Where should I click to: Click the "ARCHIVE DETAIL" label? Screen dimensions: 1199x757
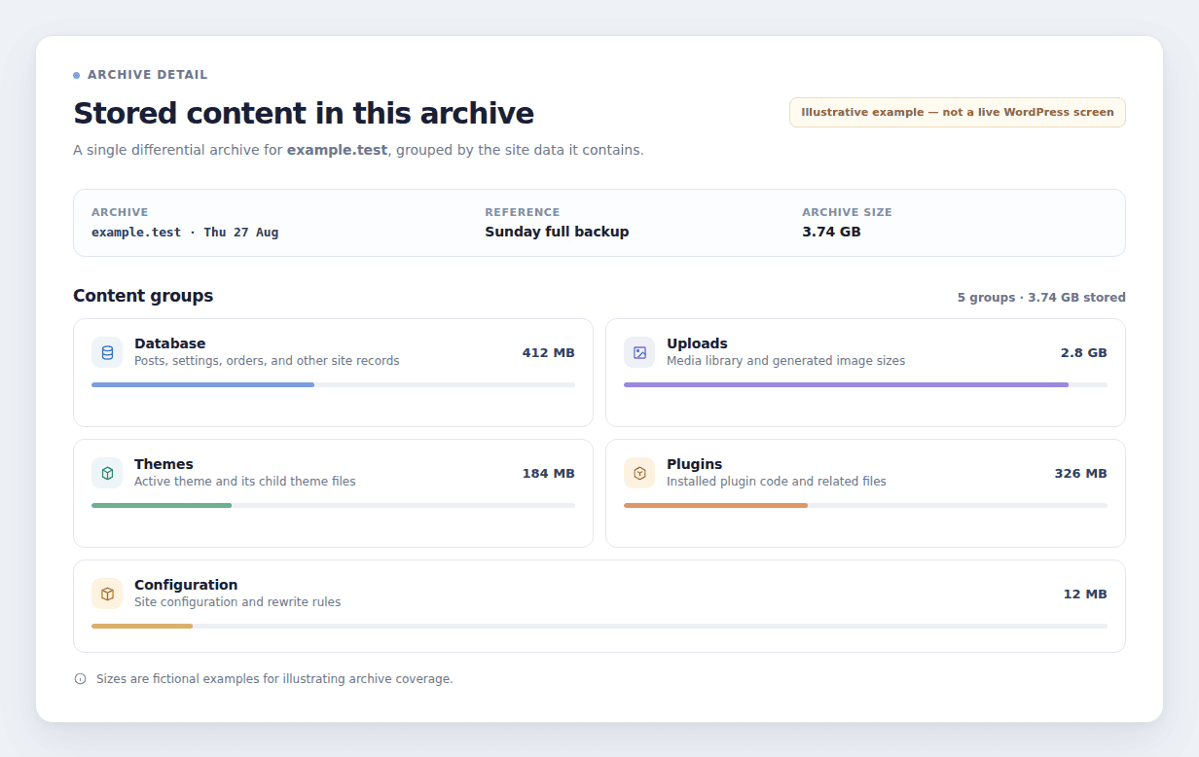148,75
